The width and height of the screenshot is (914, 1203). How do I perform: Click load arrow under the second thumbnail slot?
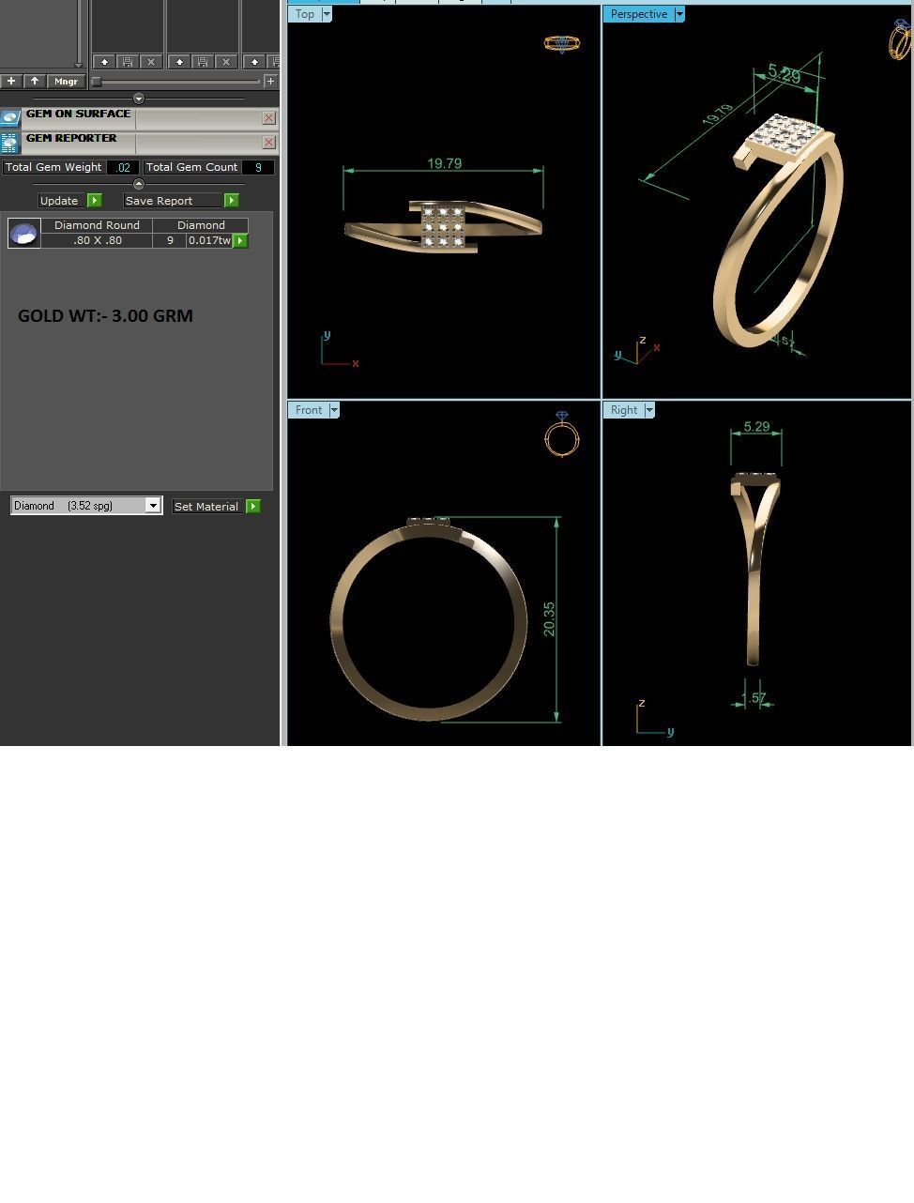[x=180, y=62]
